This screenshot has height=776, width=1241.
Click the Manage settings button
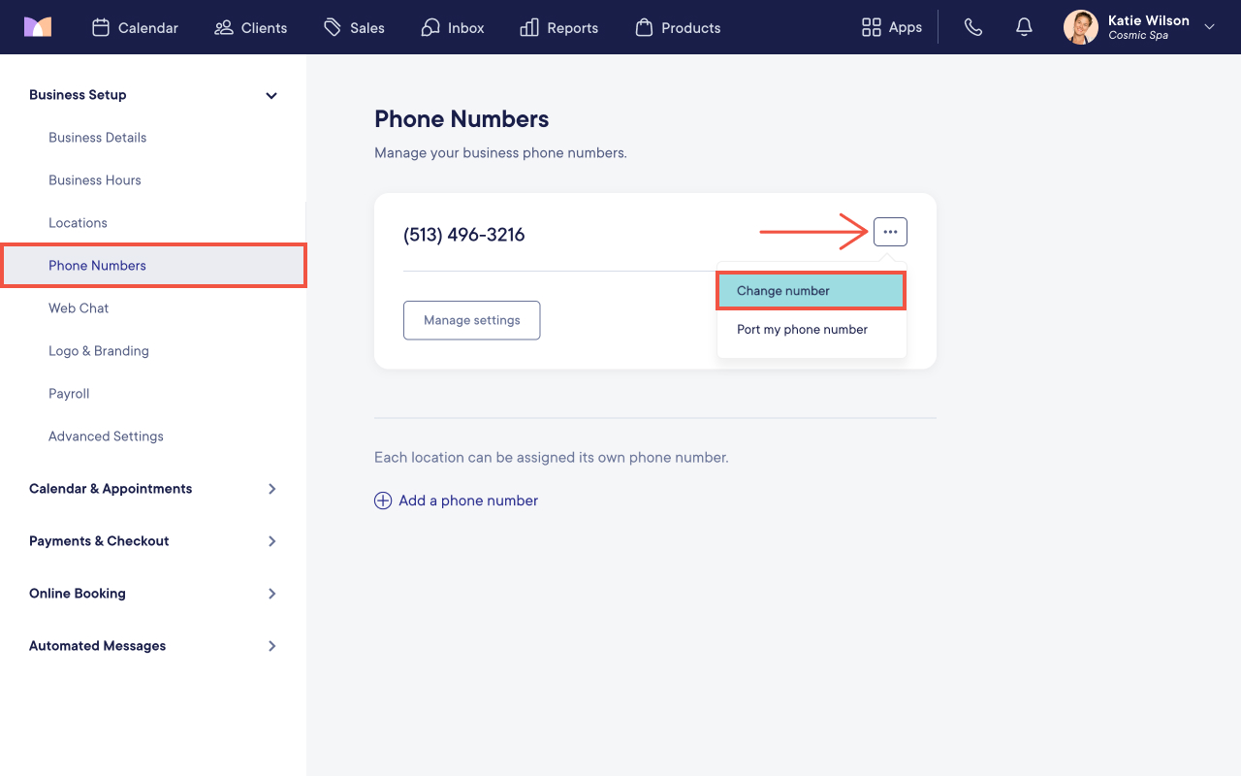coord(471,320)
